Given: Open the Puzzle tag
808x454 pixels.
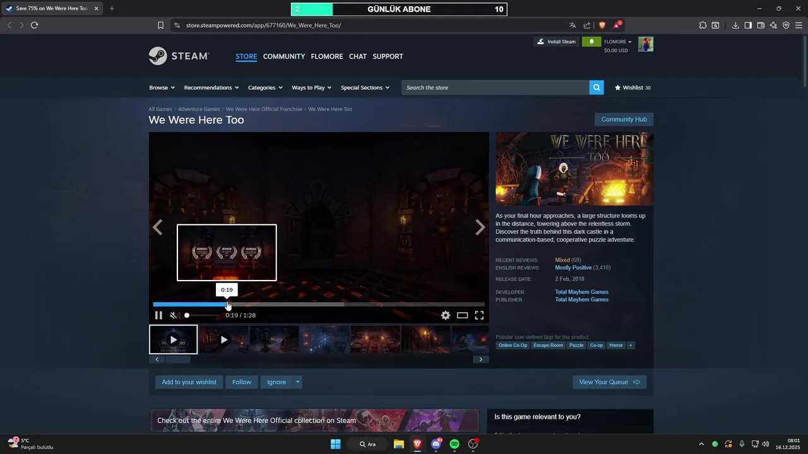Looking at the screenshot, I should point(576,346).
